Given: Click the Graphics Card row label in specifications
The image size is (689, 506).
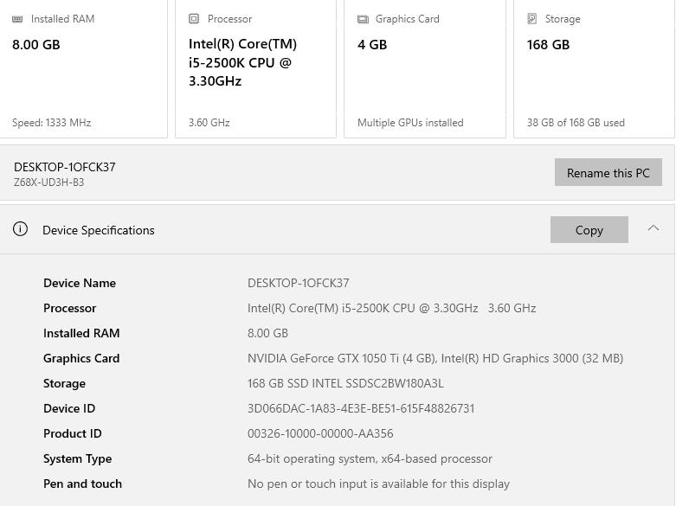Looking at the screenshot, I should pos(81,358).
